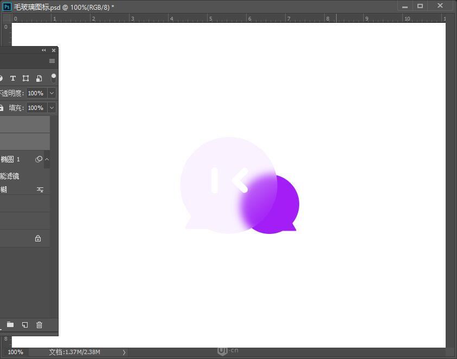This screenshot has height=359, width=457.
Task: Expand the document size info in status bar
Action: (x=124, y=352)
